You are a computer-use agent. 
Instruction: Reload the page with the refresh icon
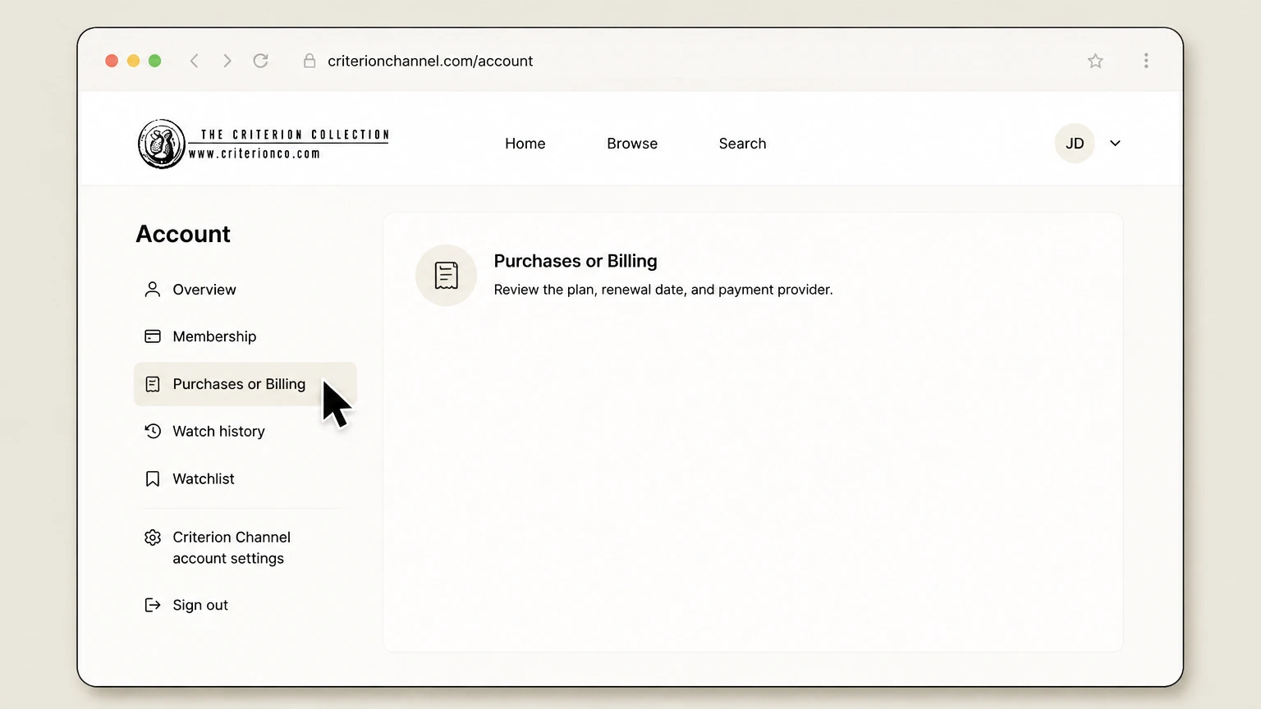coord(260,61)
